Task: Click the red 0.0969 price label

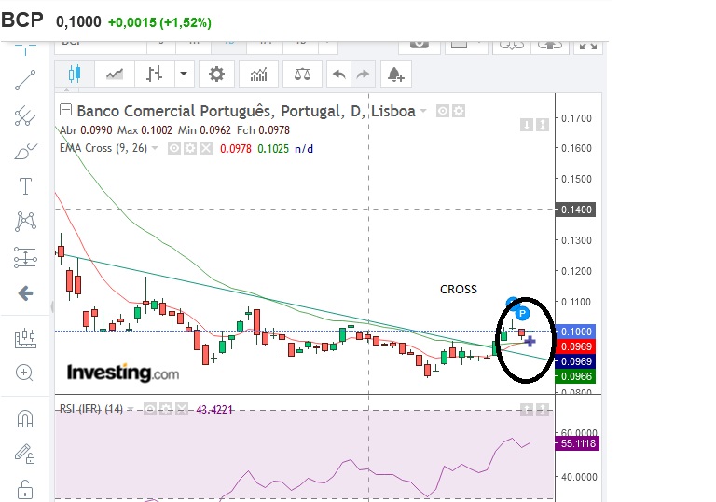Action: [575, 346]
